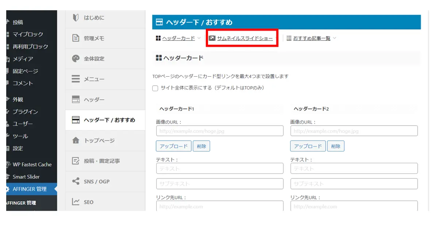Click the share icon for SNS / OGP
Viewport: 438px width, 227px height.
pos(76,181)
